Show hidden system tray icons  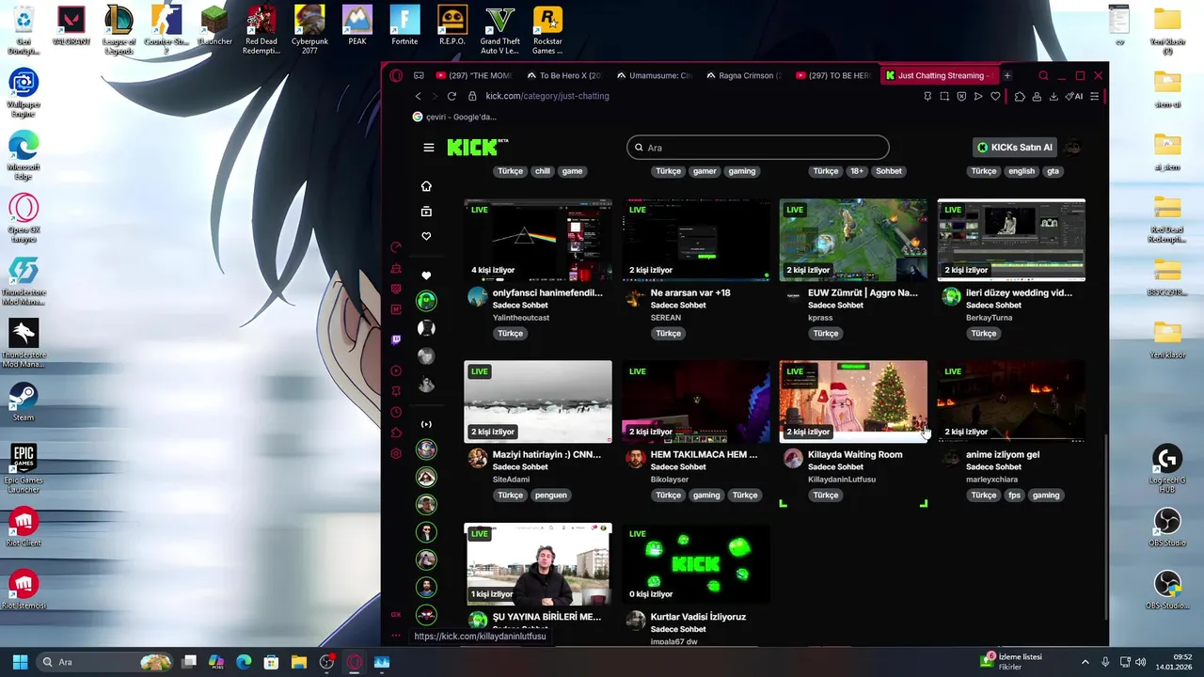[x=1085, y=662]
